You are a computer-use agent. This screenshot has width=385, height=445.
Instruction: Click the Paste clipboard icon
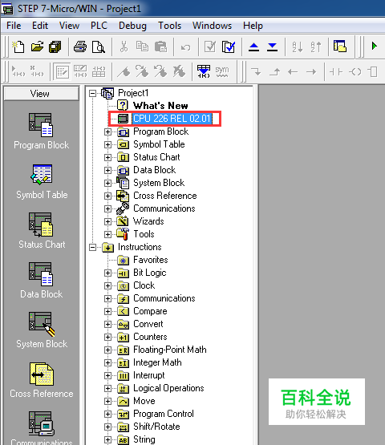point(160,47)
